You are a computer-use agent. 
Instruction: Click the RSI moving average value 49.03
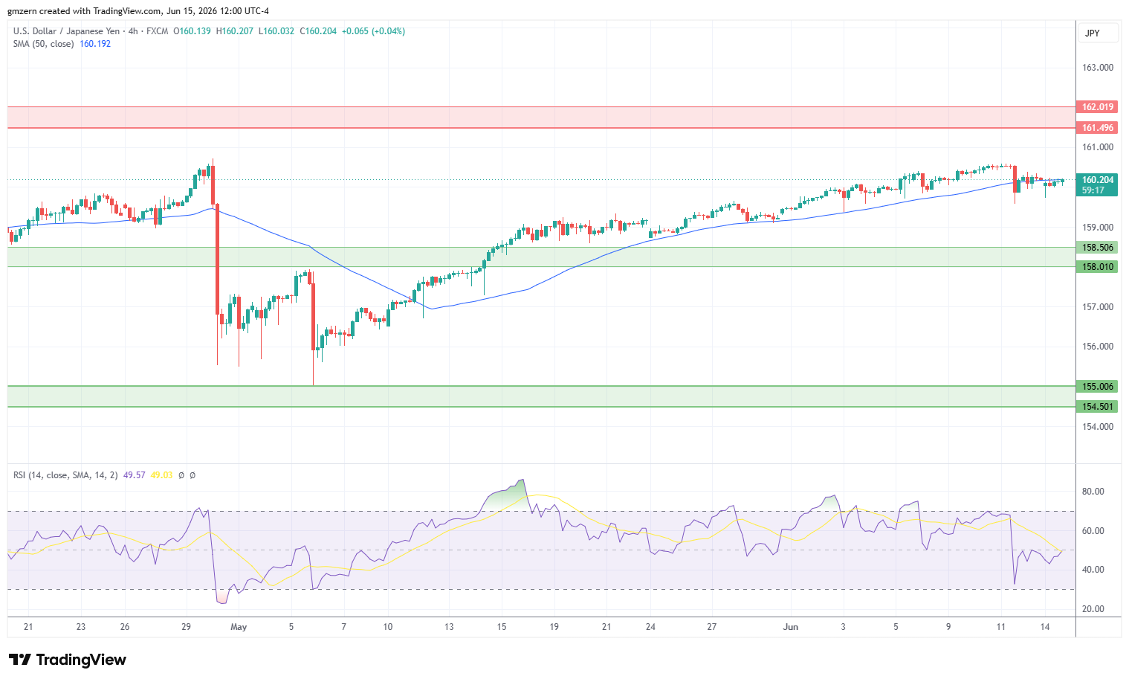pyautogui.click(x=161, y=475)
